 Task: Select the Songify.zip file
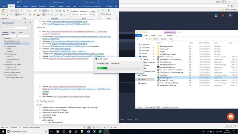pos(163,75)
